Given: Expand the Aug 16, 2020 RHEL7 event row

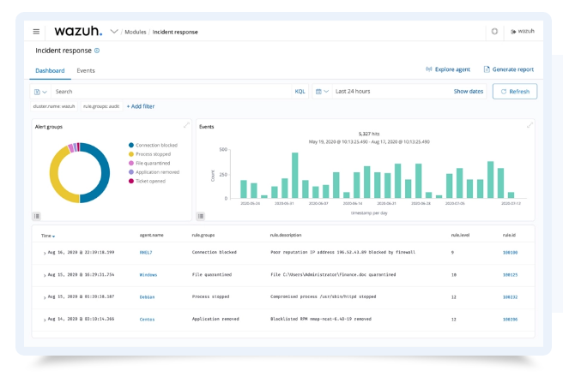Looking at the screenshot, I should click(x=45, y=254).
